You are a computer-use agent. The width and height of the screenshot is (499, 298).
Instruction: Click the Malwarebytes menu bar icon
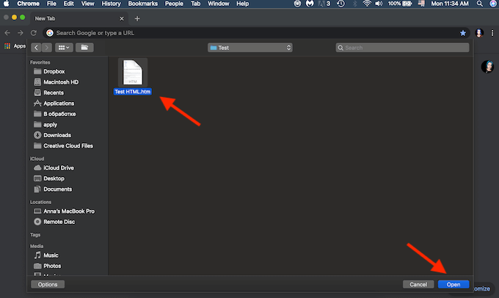pos(310,4)
